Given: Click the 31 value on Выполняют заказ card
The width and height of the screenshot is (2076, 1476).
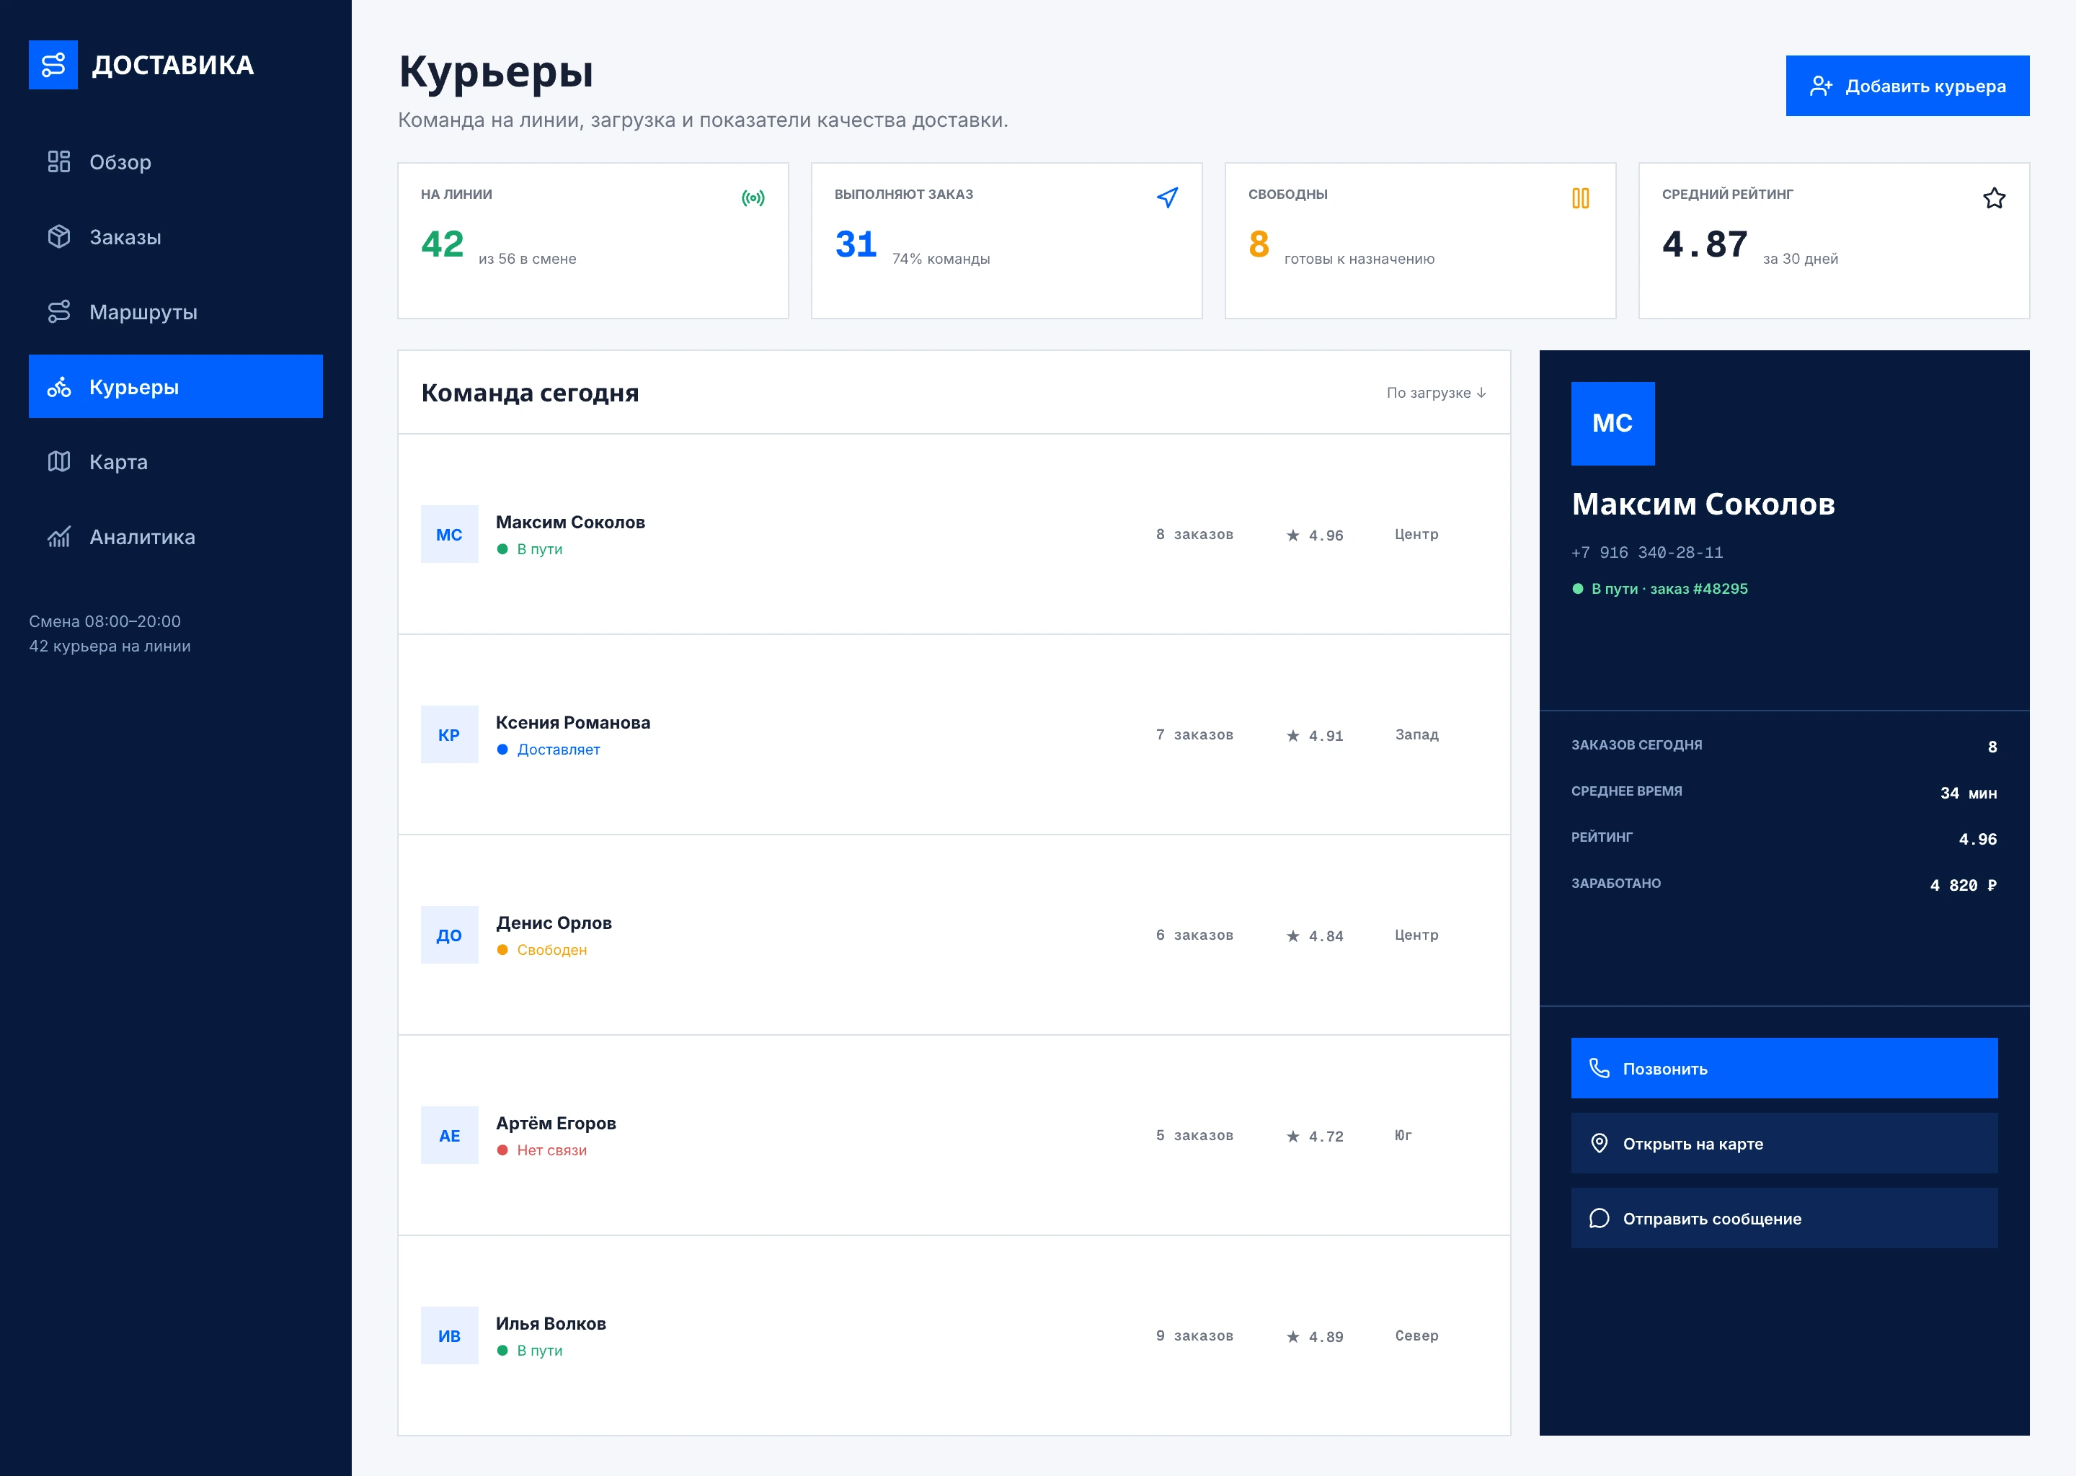Looking at the screenshot, I should tap(856, 244).
